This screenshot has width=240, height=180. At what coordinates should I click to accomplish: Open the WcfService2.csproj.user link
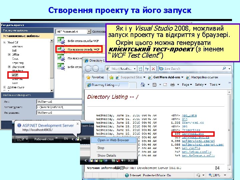(x=203, y=145)
